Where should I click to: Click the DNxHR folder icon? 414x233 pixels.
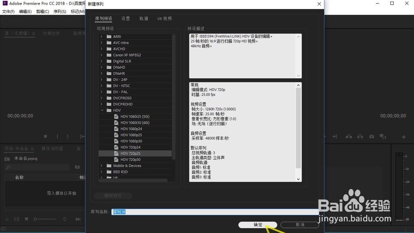point(109,73)
